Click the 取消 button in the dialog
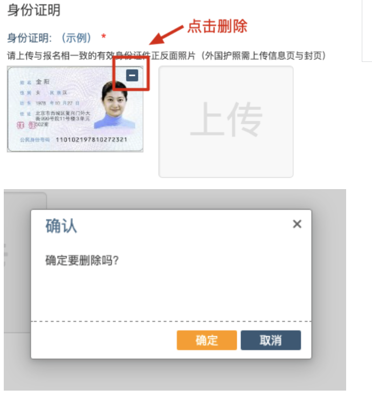Viewport: 372px width, 396px height. (271, 340)
